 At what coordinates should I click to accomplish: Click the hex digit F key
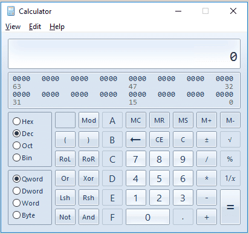[x=112, y=217]
